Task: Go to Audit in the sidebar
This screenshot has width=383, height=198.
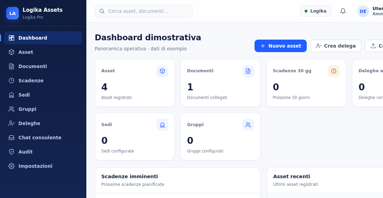Action: tap(43, 152)
